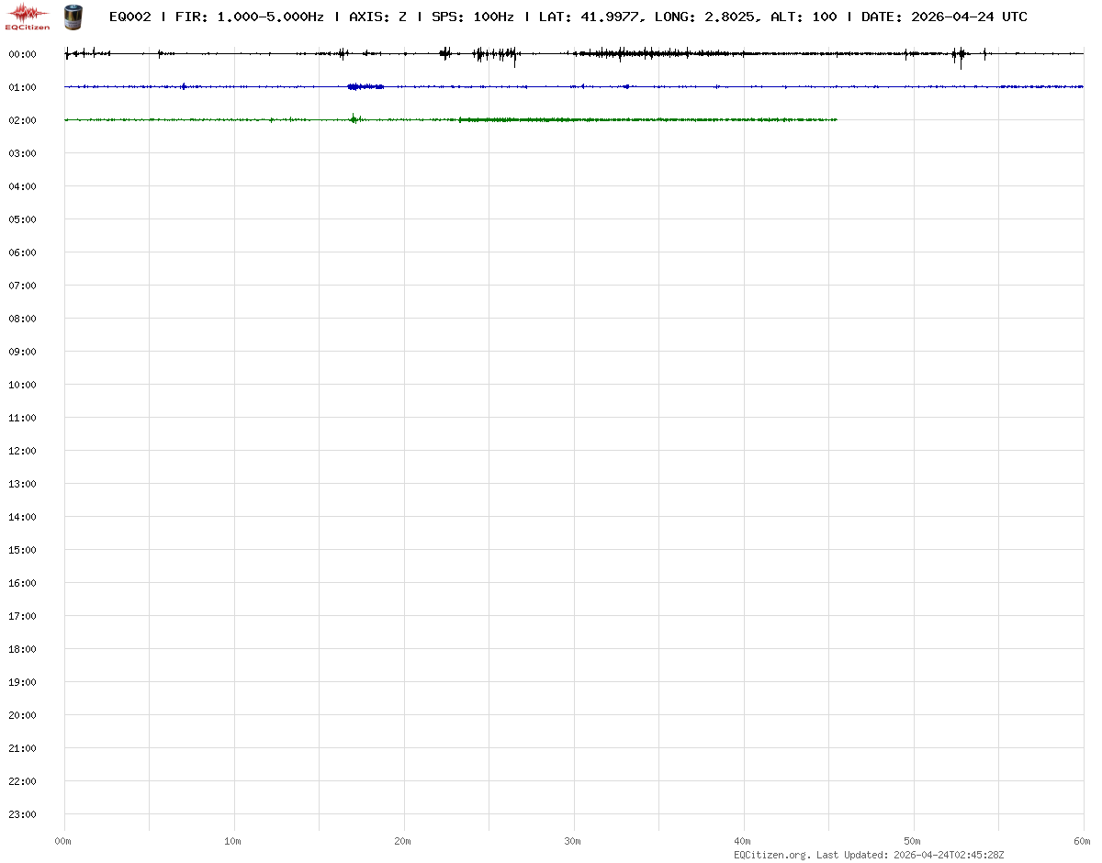Click the blue trace burst near 17 minutes
Image resolution: width=1102 pixels, height=863 pixels.
point(365,86)
